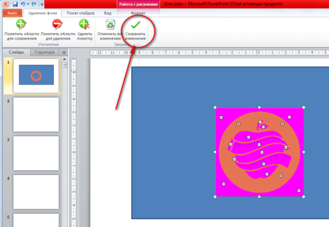
Task: Click the Save icon in quick access toolbar
Action: pyautogui.click(x=15, y=4)
